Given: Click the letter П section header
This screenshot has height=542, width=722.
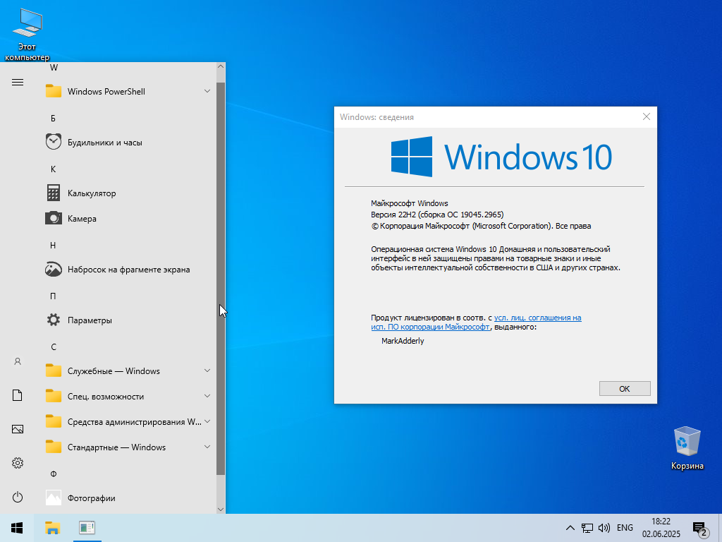Looking at the screenshot, I should tap(53, 296).
